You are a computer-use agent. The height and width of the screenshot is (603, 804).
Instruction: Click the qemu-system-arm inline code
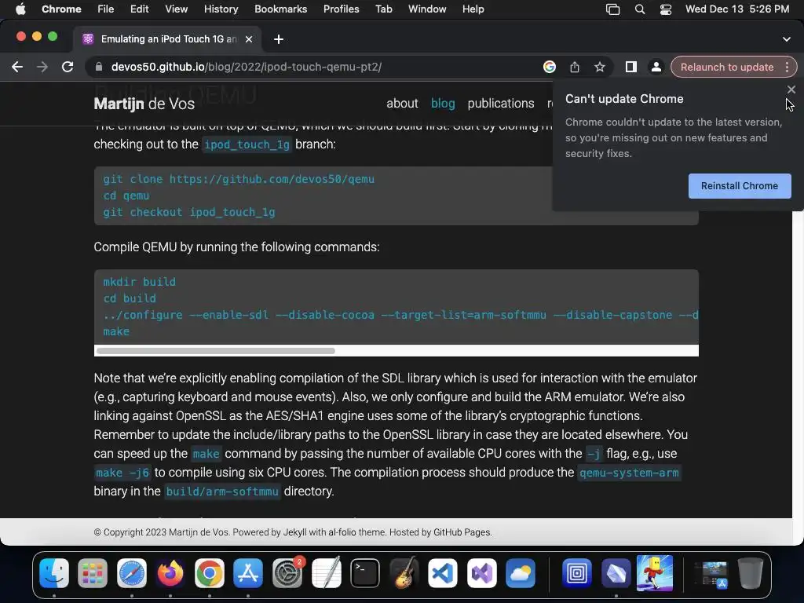pyautogui.click(x=629, y=472)
